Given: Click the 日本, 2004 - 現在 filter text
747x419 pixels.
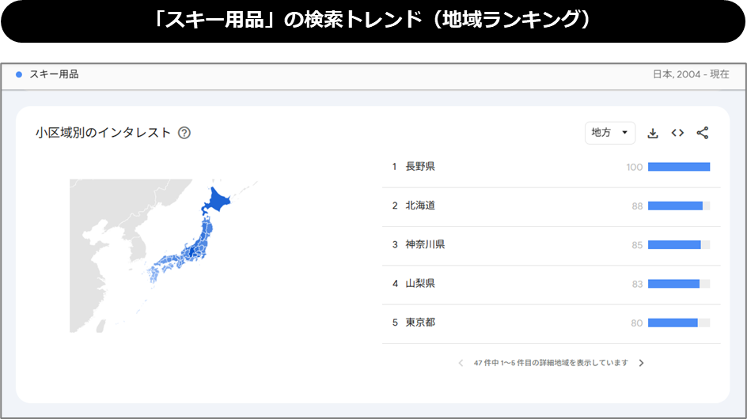Looking at the screenshot, I should point(690,74).
